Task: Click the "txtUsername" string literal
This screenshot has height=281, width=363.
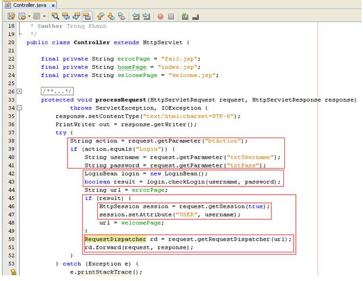Action: 251,157
